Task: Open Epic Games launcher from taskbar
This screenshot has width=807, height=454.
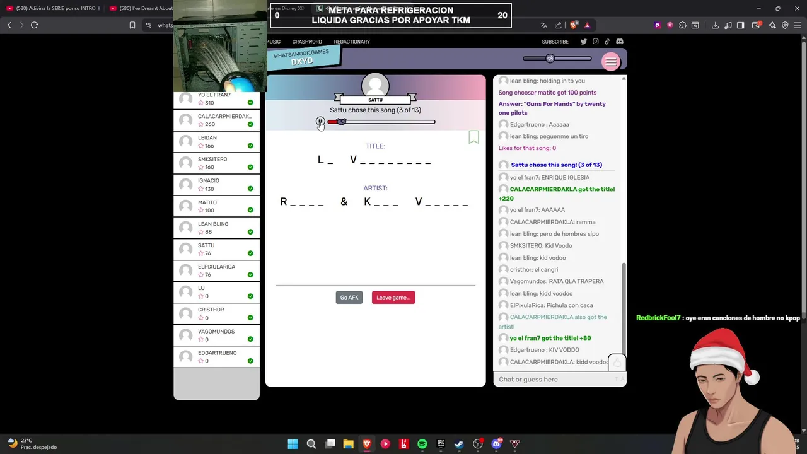Action: (x=441, y=444)
